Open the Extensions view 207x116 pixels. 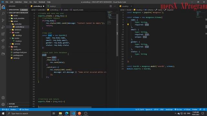point(3,34)
